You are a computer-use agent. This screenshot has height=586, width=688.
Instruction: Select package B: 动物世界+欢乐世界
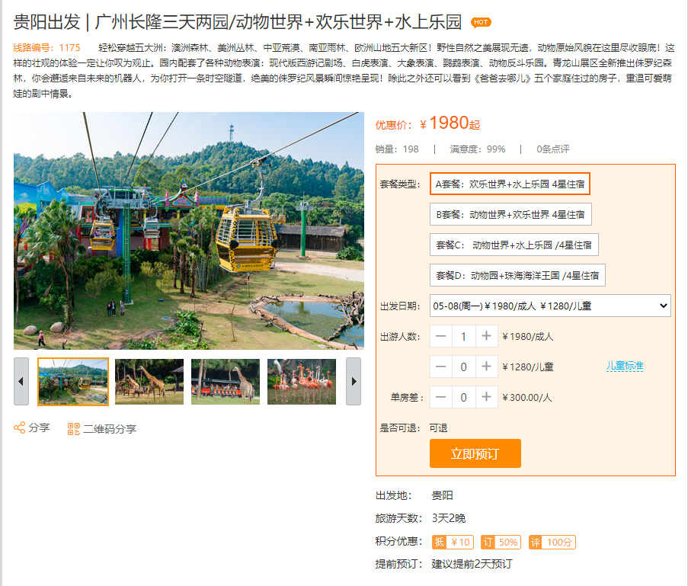tap(510, 214)
